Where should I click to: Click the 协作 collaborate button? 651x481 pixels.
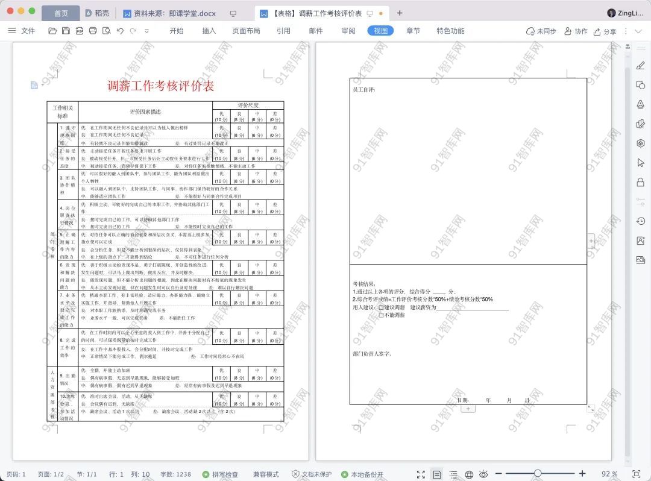[x=574, y=31]
